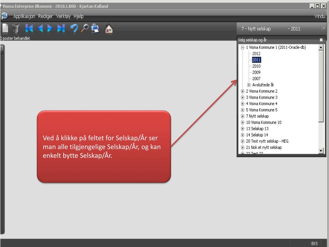Image resolution: width=329 pixels, height=247 pixels.
Task: Click the company tree scrollbar thumb
Action: tap(321, 86)
